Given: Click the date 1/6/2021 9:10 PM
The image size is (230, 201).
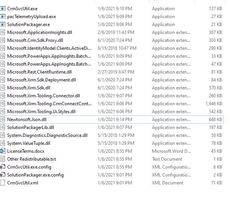Looking at the screenshot, I should (x=115, y=9).
